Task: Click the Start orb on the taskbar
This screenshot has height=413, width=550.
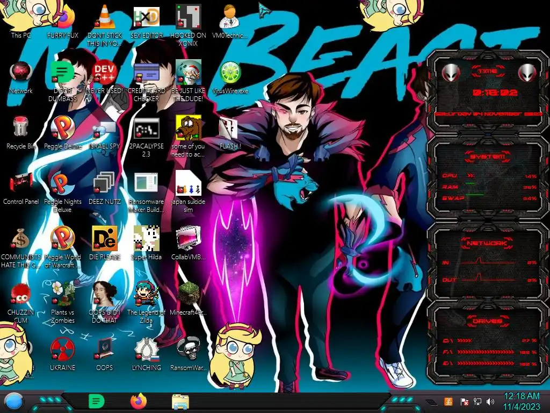Action: point(13,402)
